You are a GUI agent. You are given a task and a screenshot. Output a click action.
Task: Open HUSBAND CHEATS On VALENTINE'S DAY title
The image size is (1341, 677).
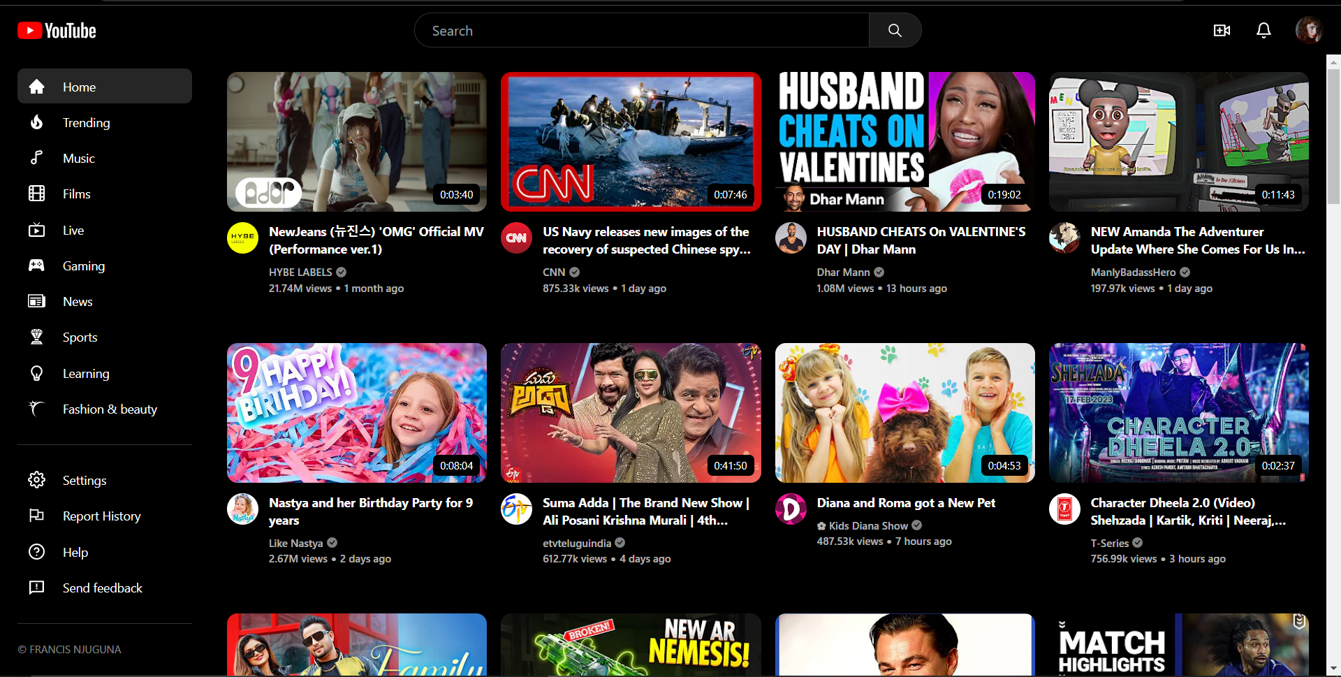coord(921,240)
